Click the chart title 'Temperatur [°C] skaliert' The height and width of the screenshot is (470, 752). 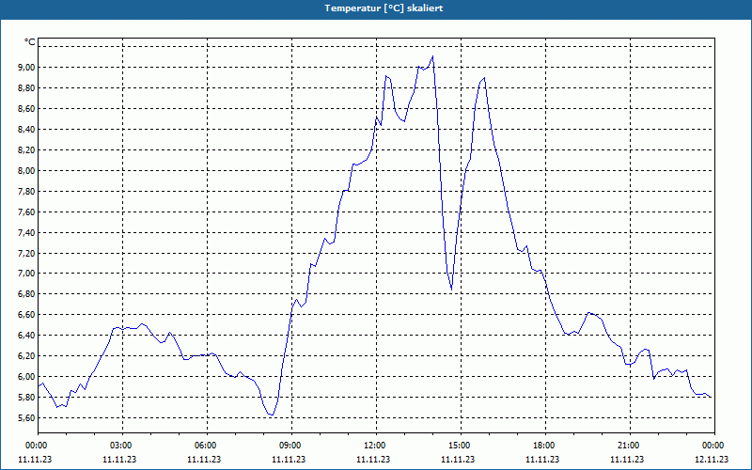(384, 8)
